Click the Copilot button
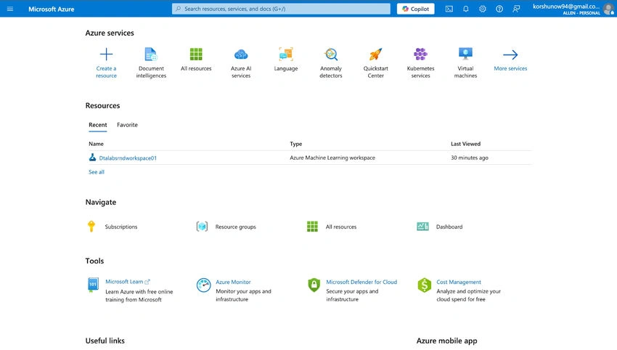Image resolution: width=617 pixels, height=350 pixels. tap(415, 9)
